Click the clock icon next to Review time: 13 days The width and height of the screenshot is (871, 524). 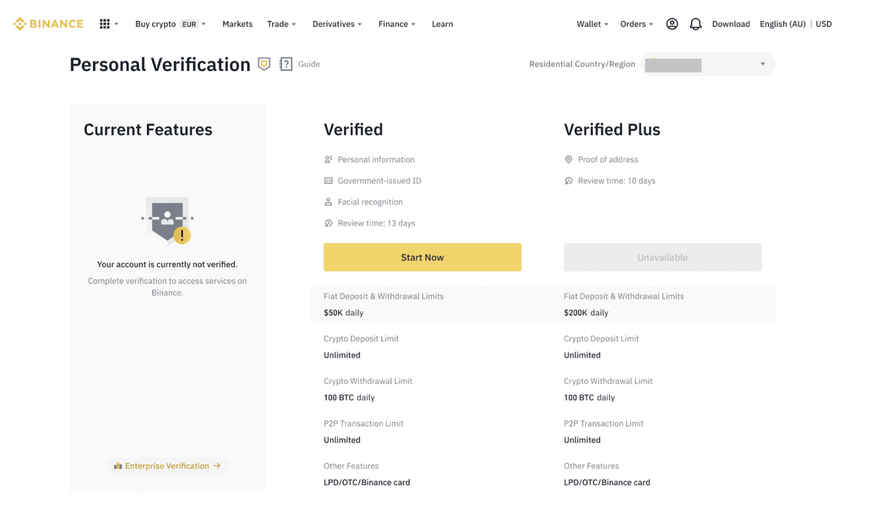coord(328,223)
